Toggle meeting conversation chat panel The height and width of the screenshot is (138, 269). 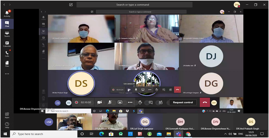click(x=151, y=102)
